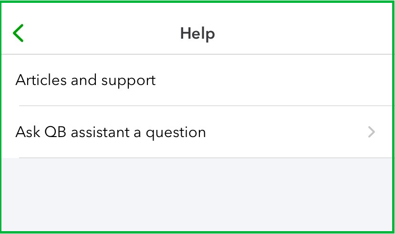Image resolution: width=395 pixels, height=234 pixels.
Task: Expand the Ask QB assistant row arrow
Action: pos(372,132)
